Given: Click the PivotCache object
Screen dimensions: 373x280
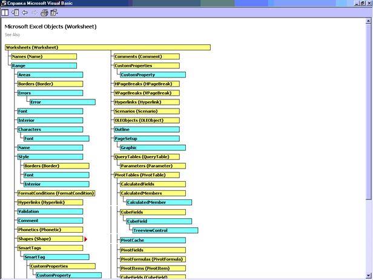Looking at the screenshot, I should (x=153, y=240).
